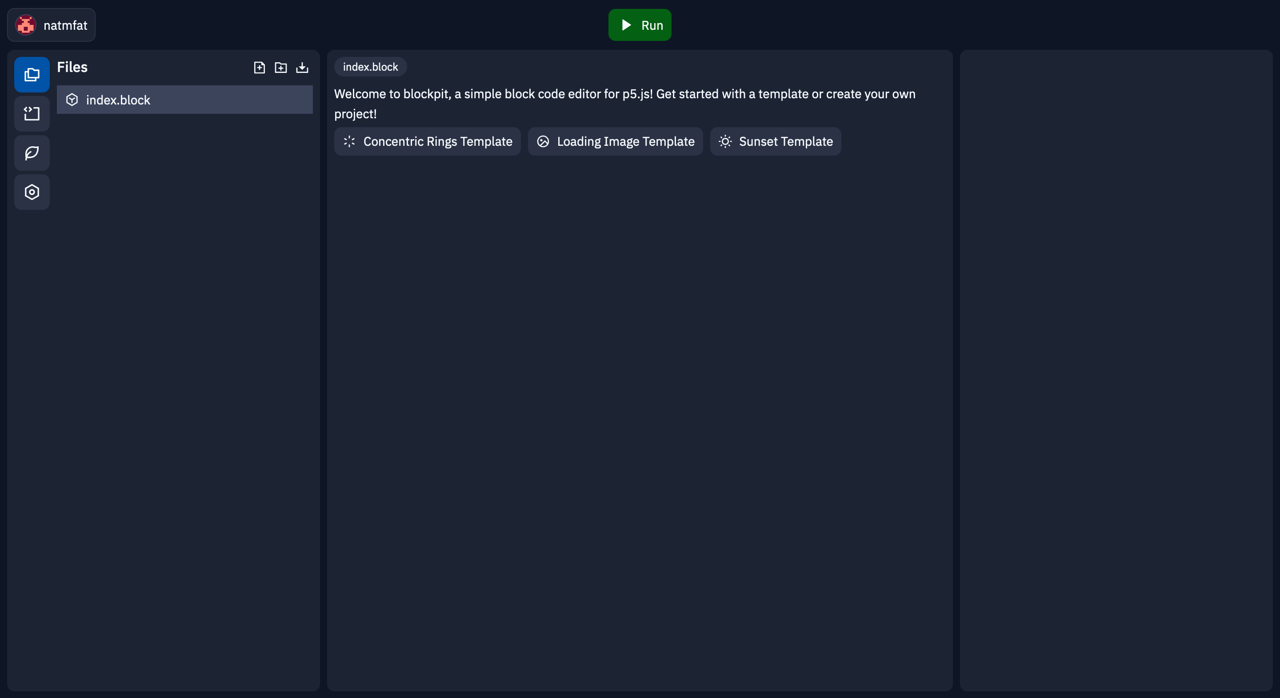The width and height of the screenshot is (1280, 698).
Task: Click Sunset Template sun icon
Action: tap(726, 140)
